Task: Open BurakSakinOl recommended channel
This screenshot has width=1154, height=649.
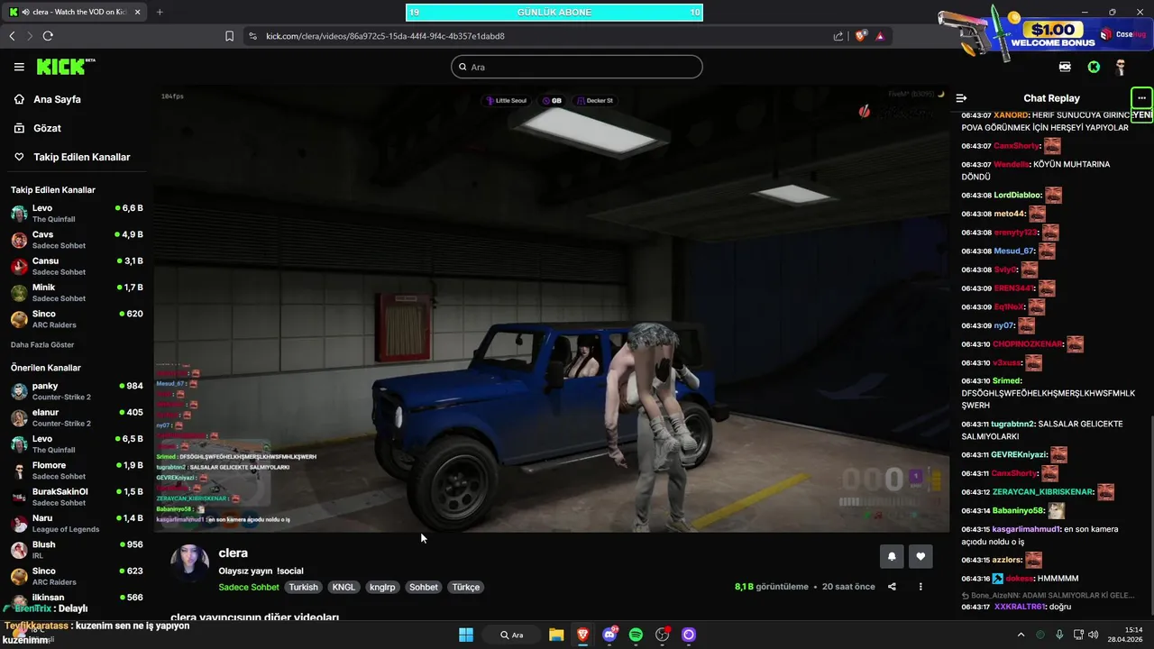Action: (77, 497)
